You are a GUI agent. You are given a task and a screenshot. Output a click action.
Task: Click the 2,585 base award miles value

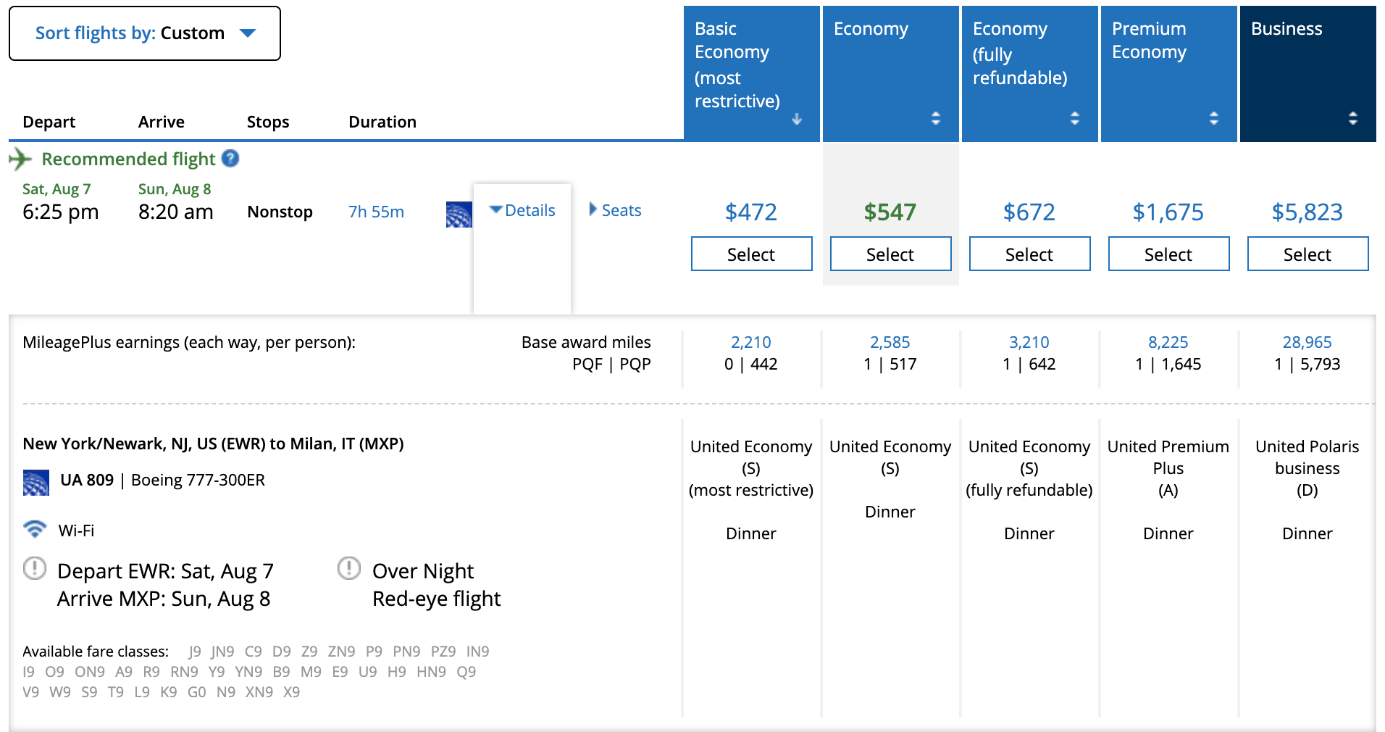pos(890,342)
